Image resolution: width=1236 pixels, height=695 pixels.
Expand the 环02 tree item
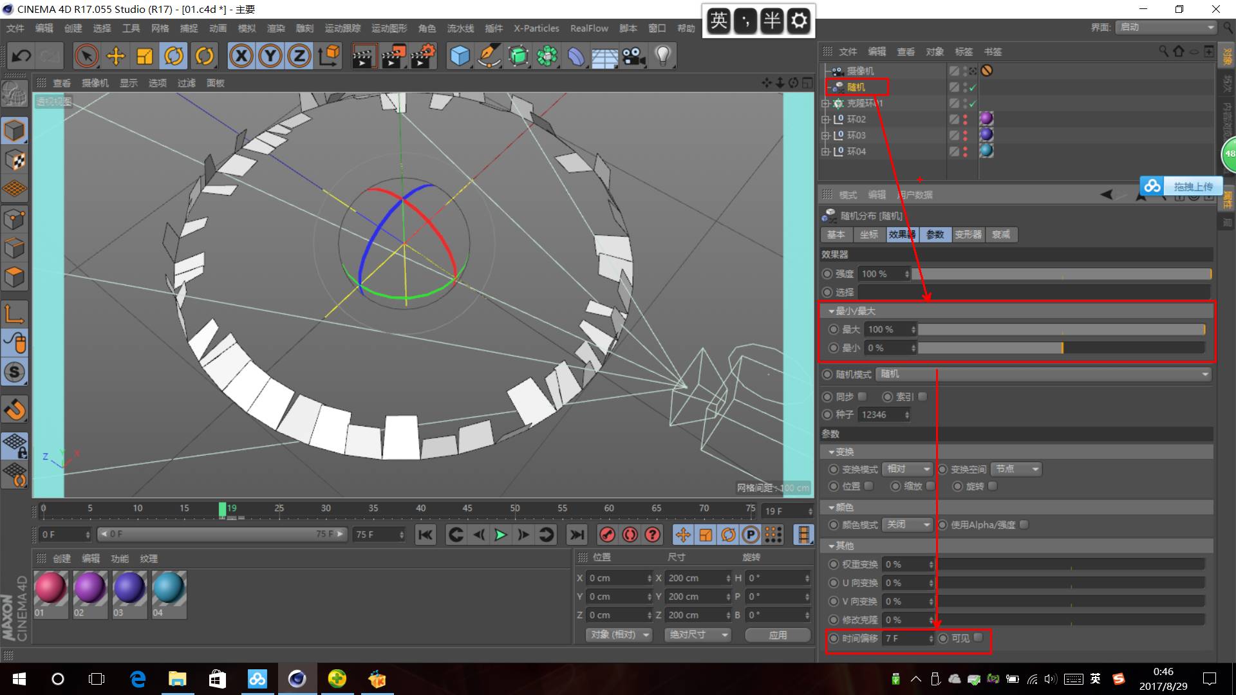pos(825,119)
